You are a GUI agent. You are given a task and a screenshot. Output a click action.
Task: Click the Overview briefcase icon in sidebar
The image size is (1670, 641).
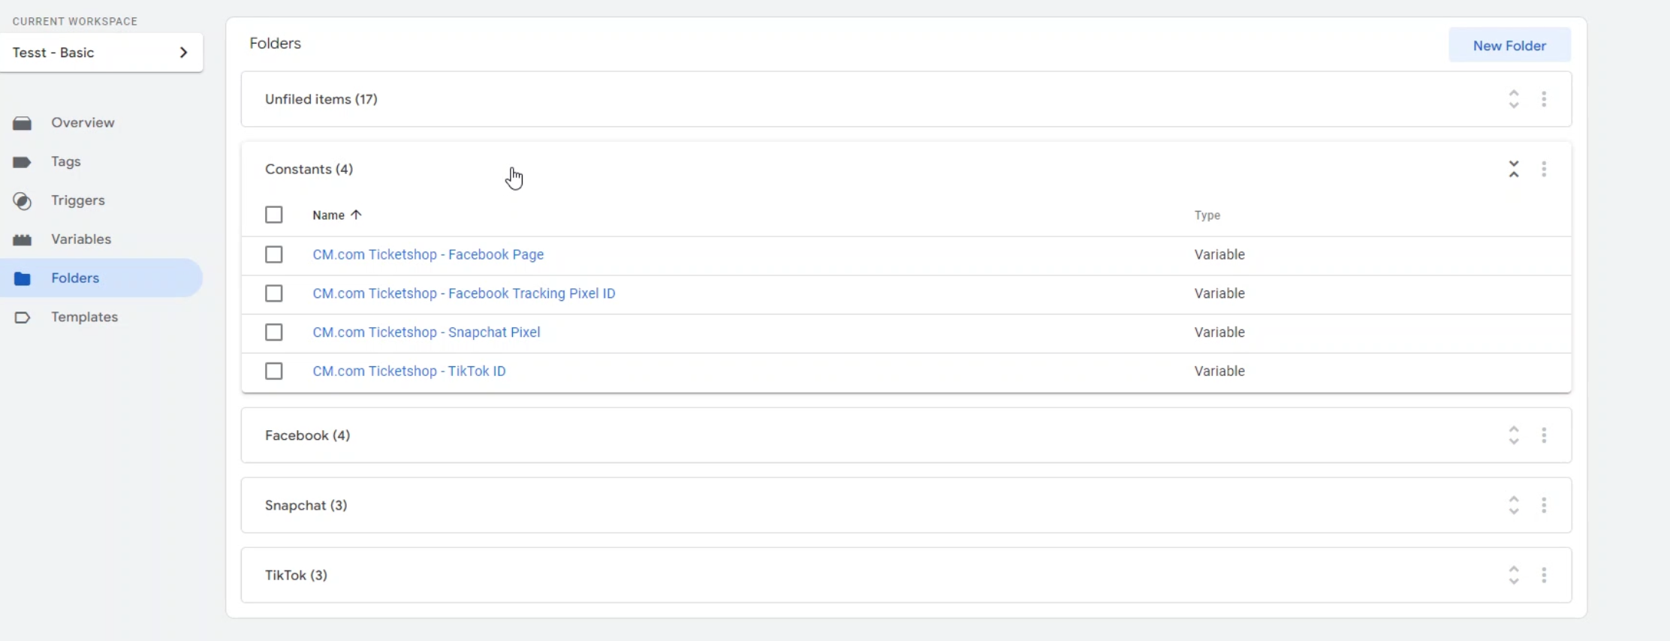(x=23, y=123)
